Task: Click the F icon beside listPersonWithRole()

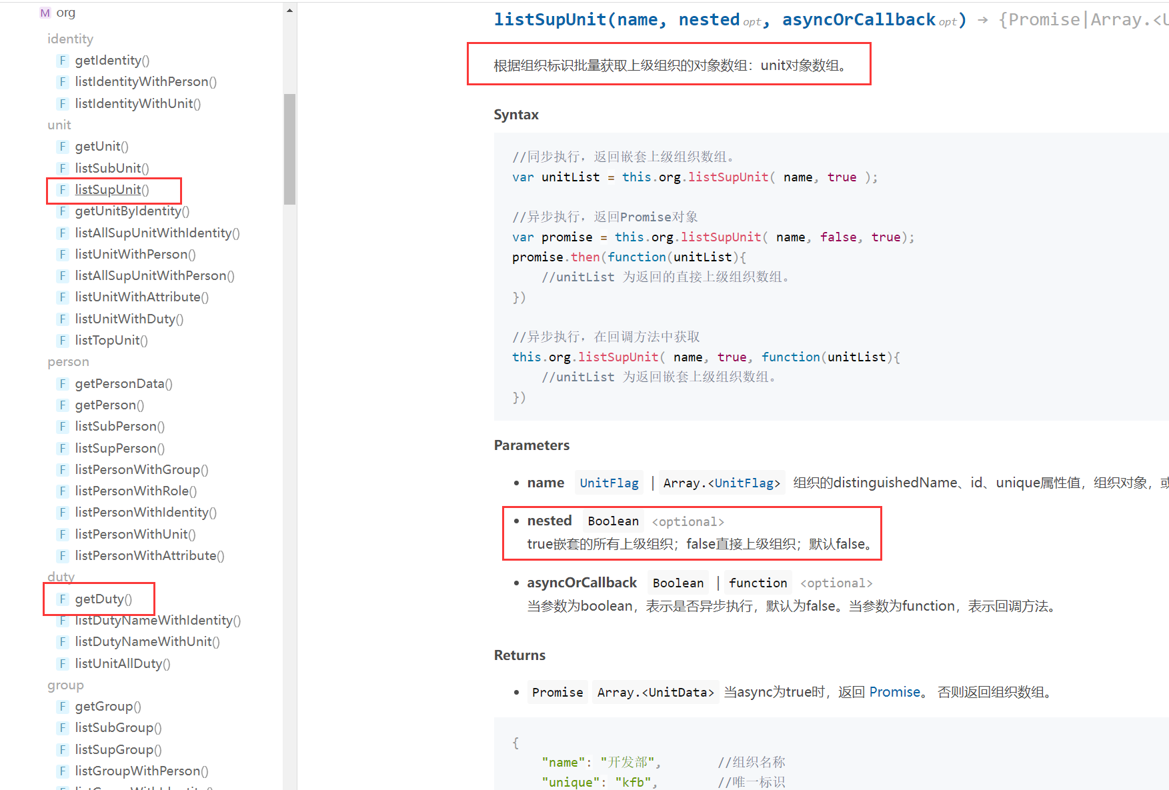Action: 63,491
